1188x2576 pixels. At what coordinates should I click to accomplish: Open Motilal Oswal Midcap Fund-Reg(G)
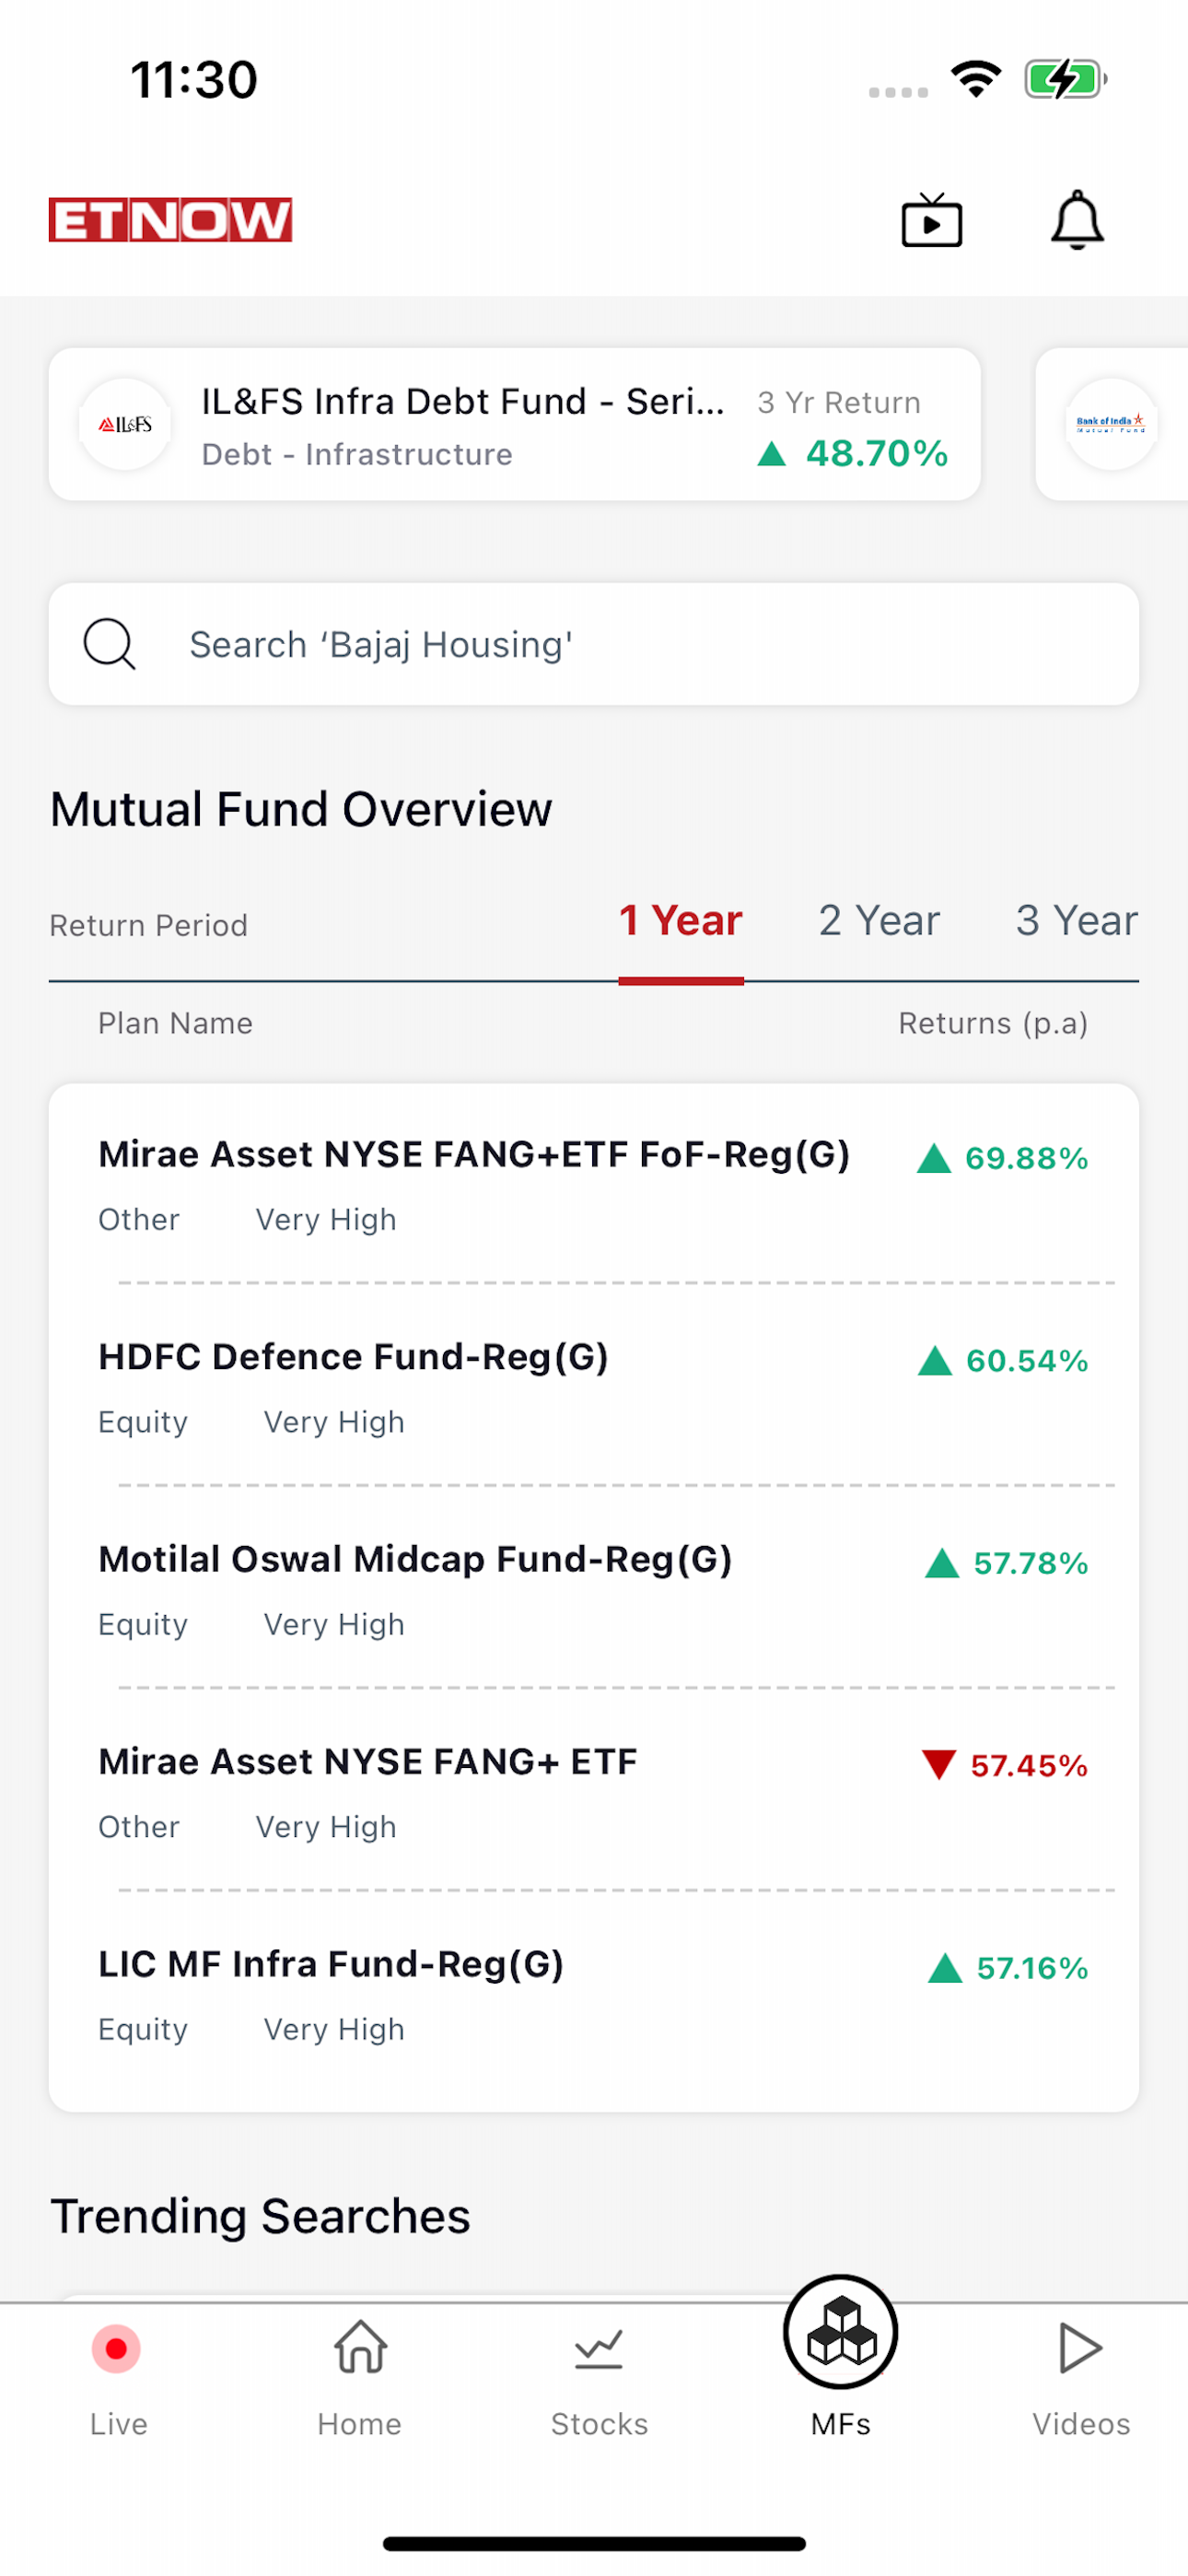coord(415,1560)
